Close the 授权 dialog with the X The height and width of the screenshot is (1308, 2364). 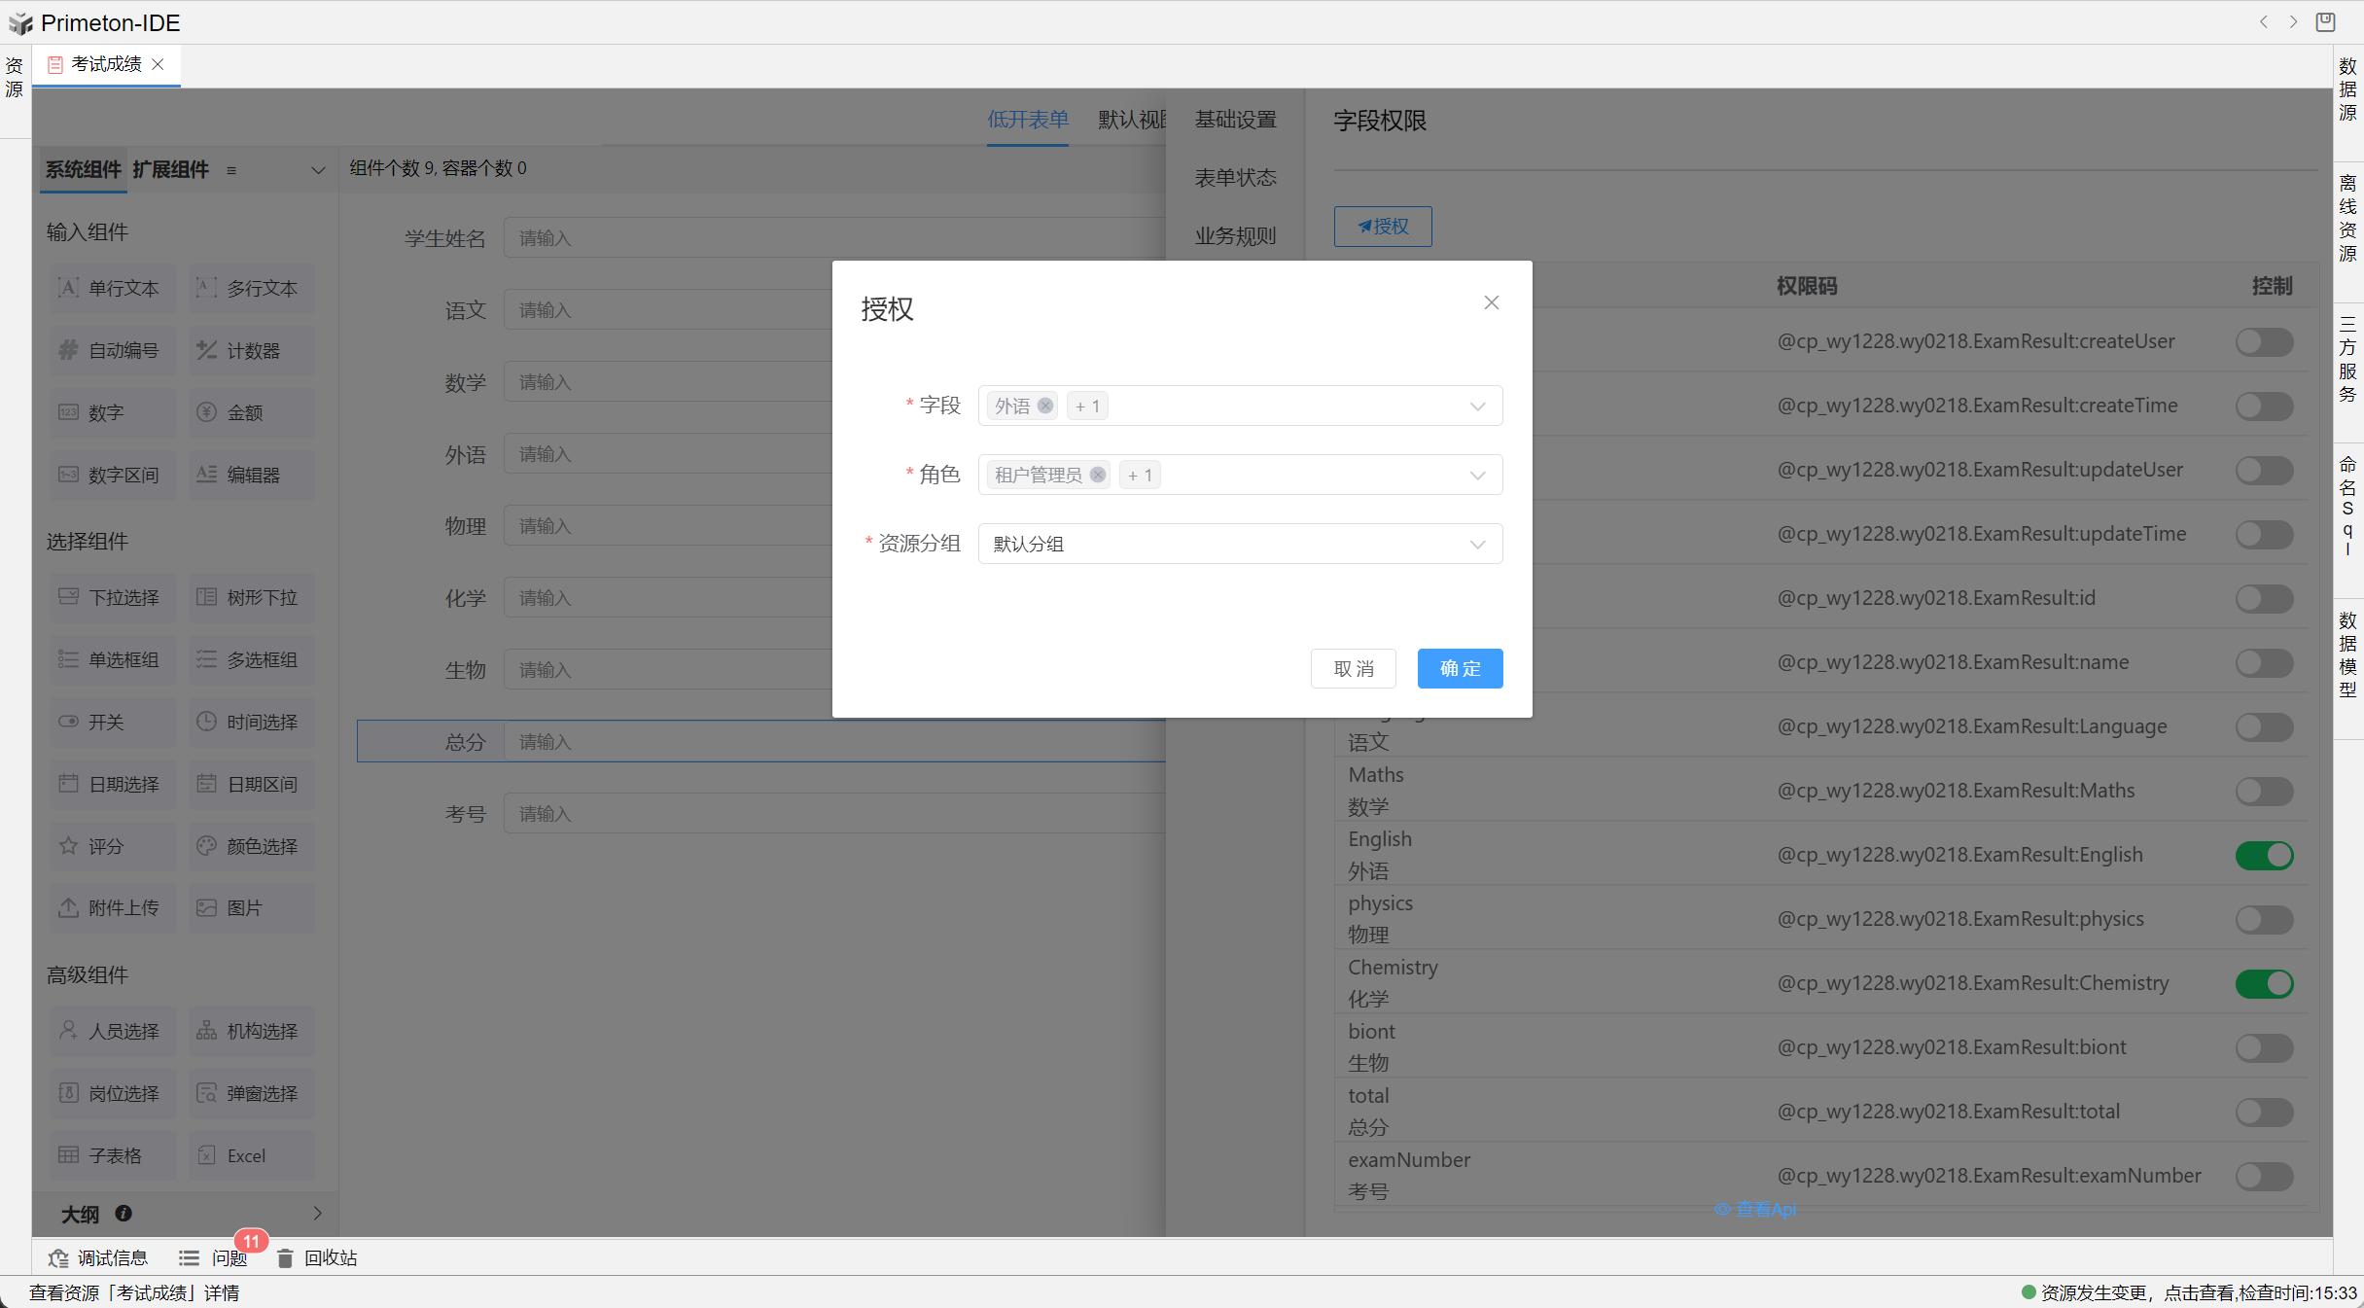tap(1491, 303)
